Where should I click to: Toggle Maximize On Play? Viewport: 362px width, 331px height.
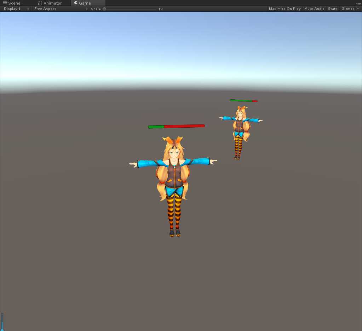click(285, 9)
